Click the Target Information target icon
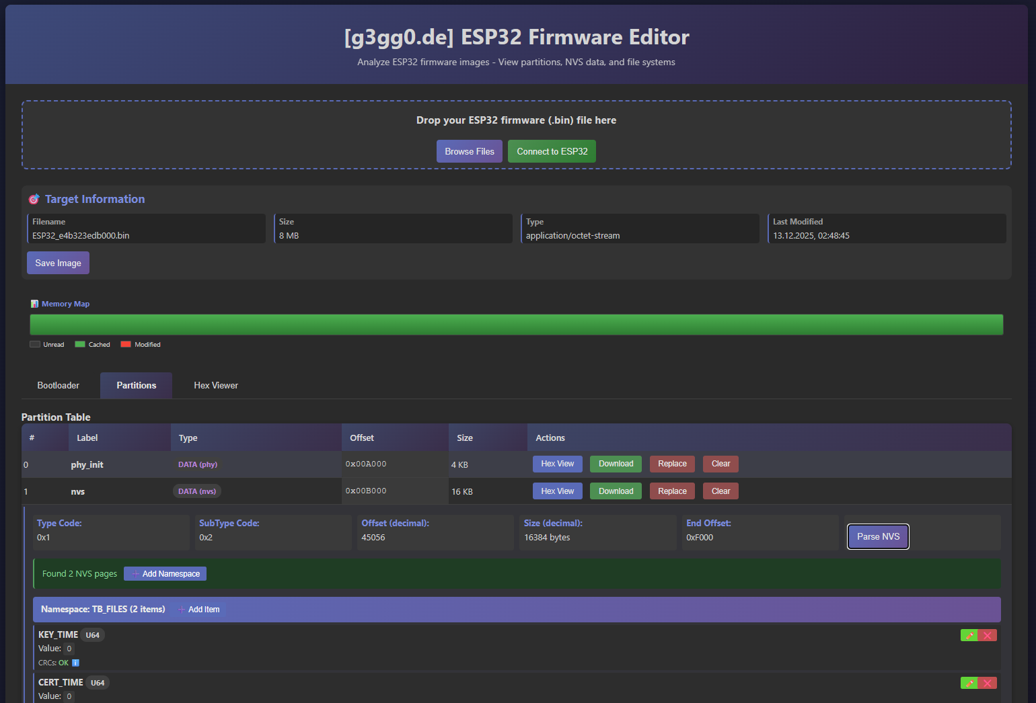Viewport: 1036px width, 703px height. 34,199
